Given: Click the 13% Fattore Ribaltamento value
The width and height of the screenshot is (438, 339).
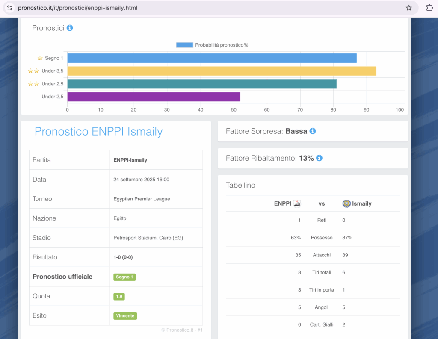Looking at the screenshot, I should click(306, 158).
